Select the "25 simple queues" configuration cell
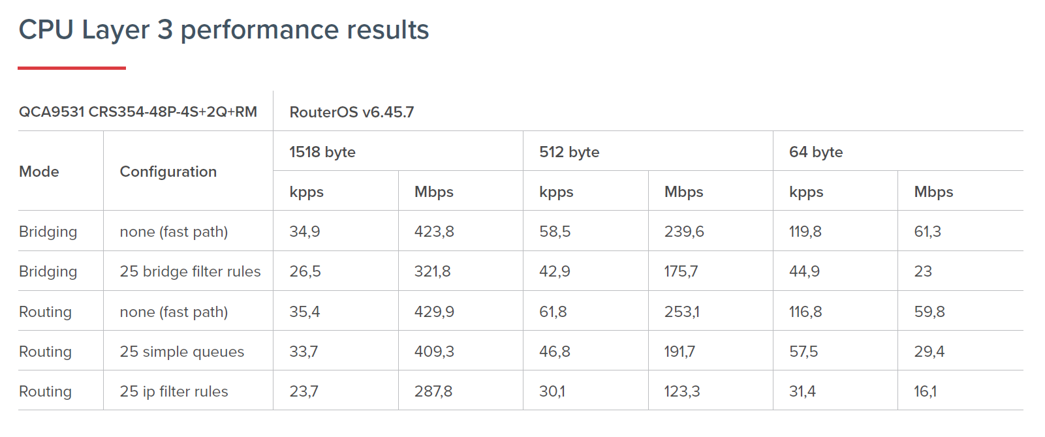Viewport: 1045px width, 437px height. point(181,352)
